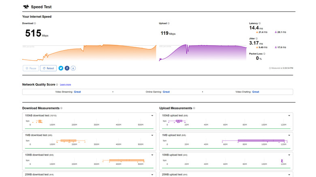Image resolution: width=316 pixels, height=177 pixels.
Task: Collapse the 10MB upload test panel
Action: 288,155
